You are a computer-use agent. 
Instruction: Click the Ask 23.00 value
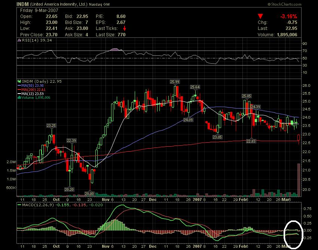point(82,28)
